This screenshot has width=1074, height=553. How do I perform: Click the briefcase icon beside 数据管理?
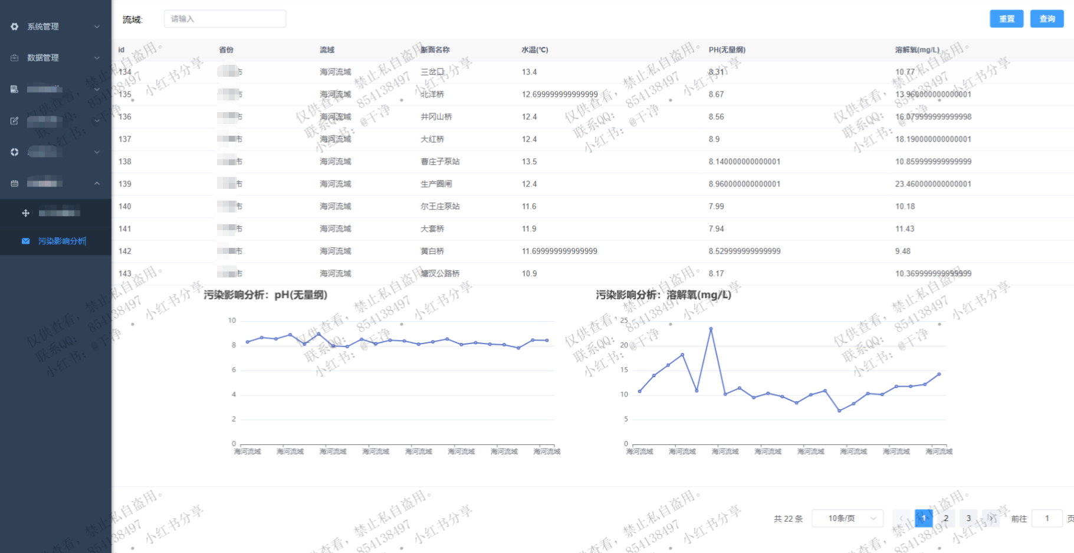coord(15,58)
